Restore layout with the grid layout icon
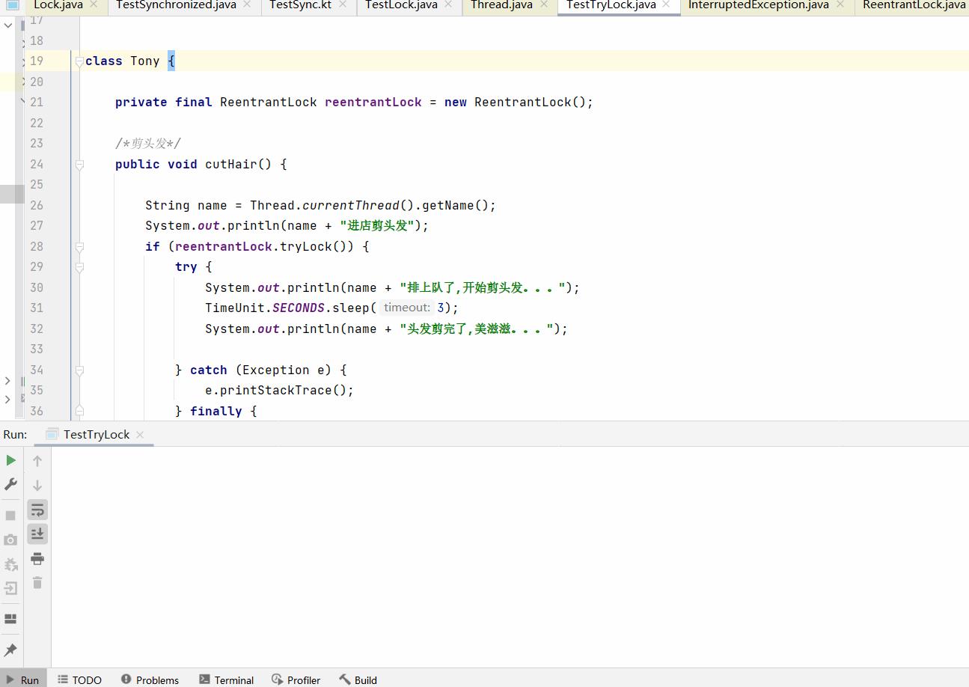The height and width of the screenshot is (687, 969). pyautogui.click(x=10, y=619)
